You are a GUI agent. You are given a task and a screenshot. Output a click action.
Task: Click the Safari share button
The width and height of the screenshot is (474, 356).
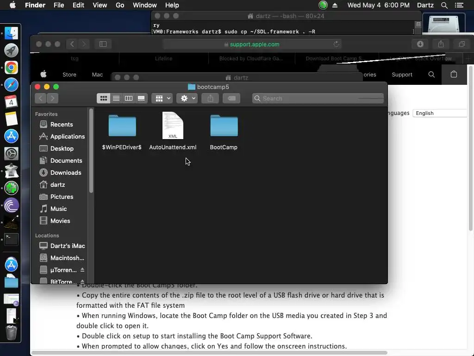(441, 44)
